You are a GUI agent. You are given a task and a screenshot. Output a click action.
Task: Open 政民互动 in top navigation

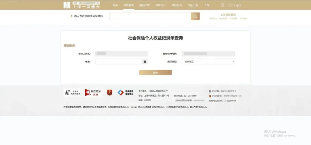177,5
